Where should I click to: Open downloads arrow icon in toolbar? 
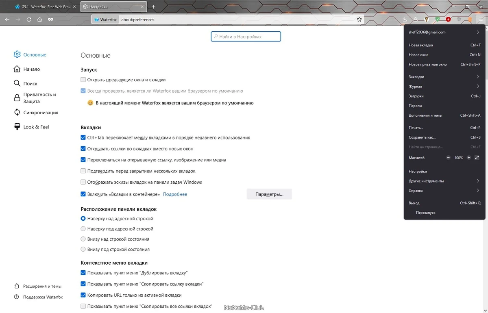pos(405,19)
